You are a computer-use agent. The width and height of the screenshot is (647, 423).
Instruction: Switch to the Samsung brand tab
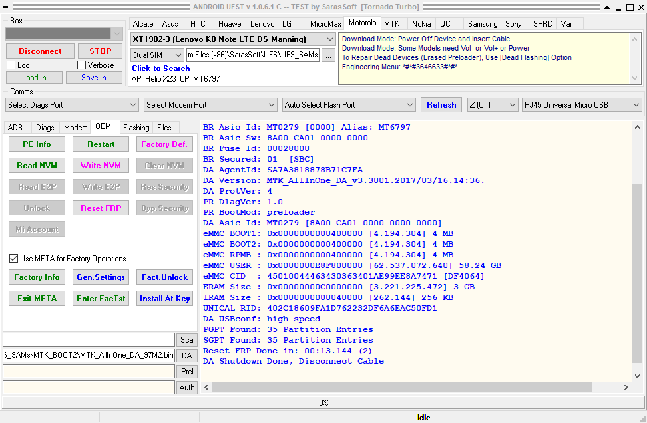(x=483, y=24)
